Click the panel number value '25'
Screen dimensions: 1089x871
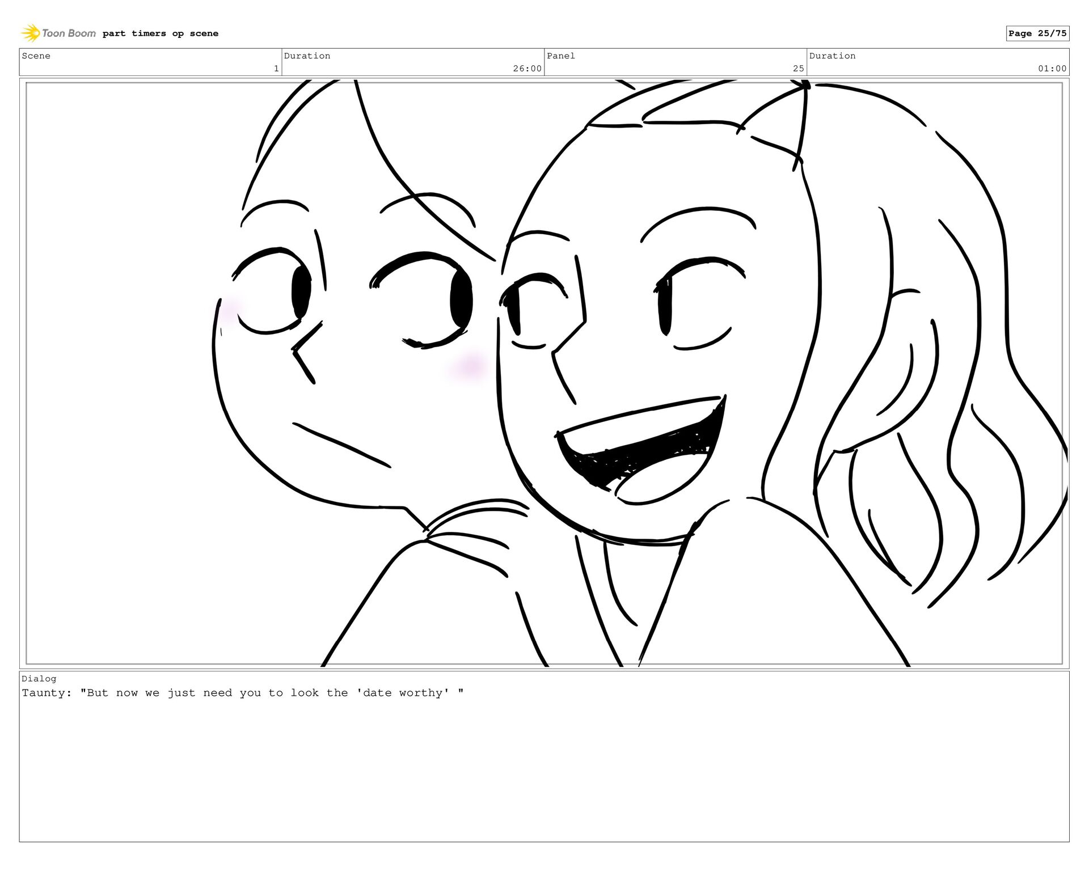798,69
